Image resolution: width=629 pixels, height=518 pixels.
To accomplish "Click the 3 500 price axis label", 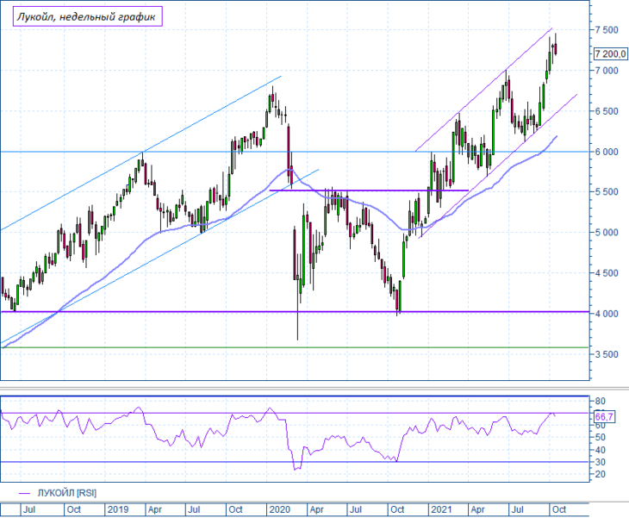I will (607, 354).
